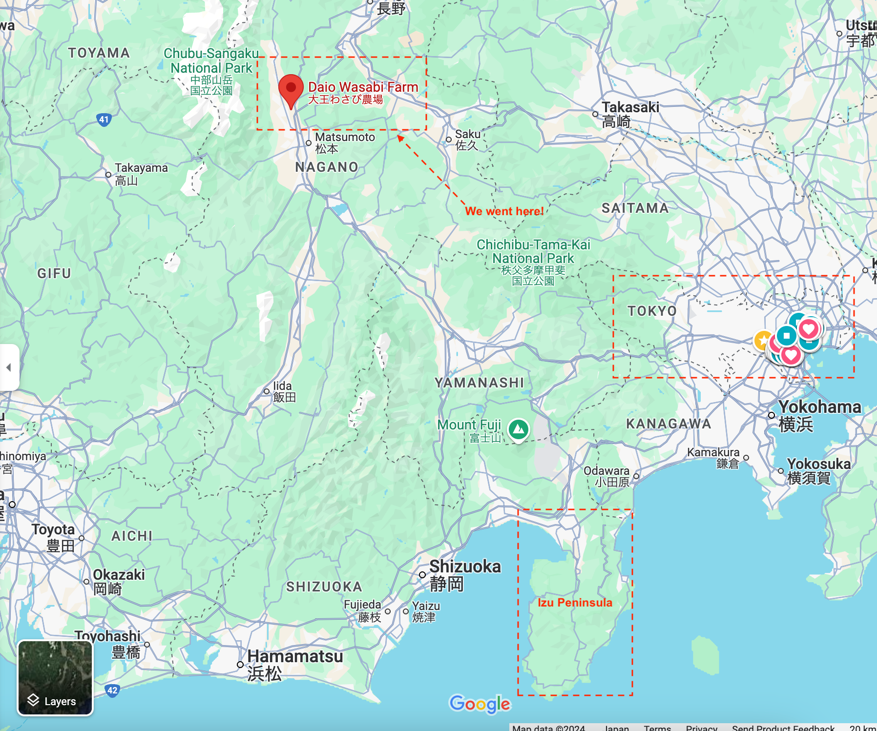Click the Fujieda city dot marker
Viewport: 877px width, 731px height.
tap(388, 611)
